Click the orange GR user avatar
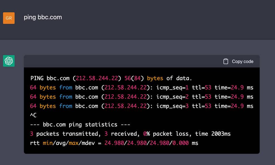 9,18
